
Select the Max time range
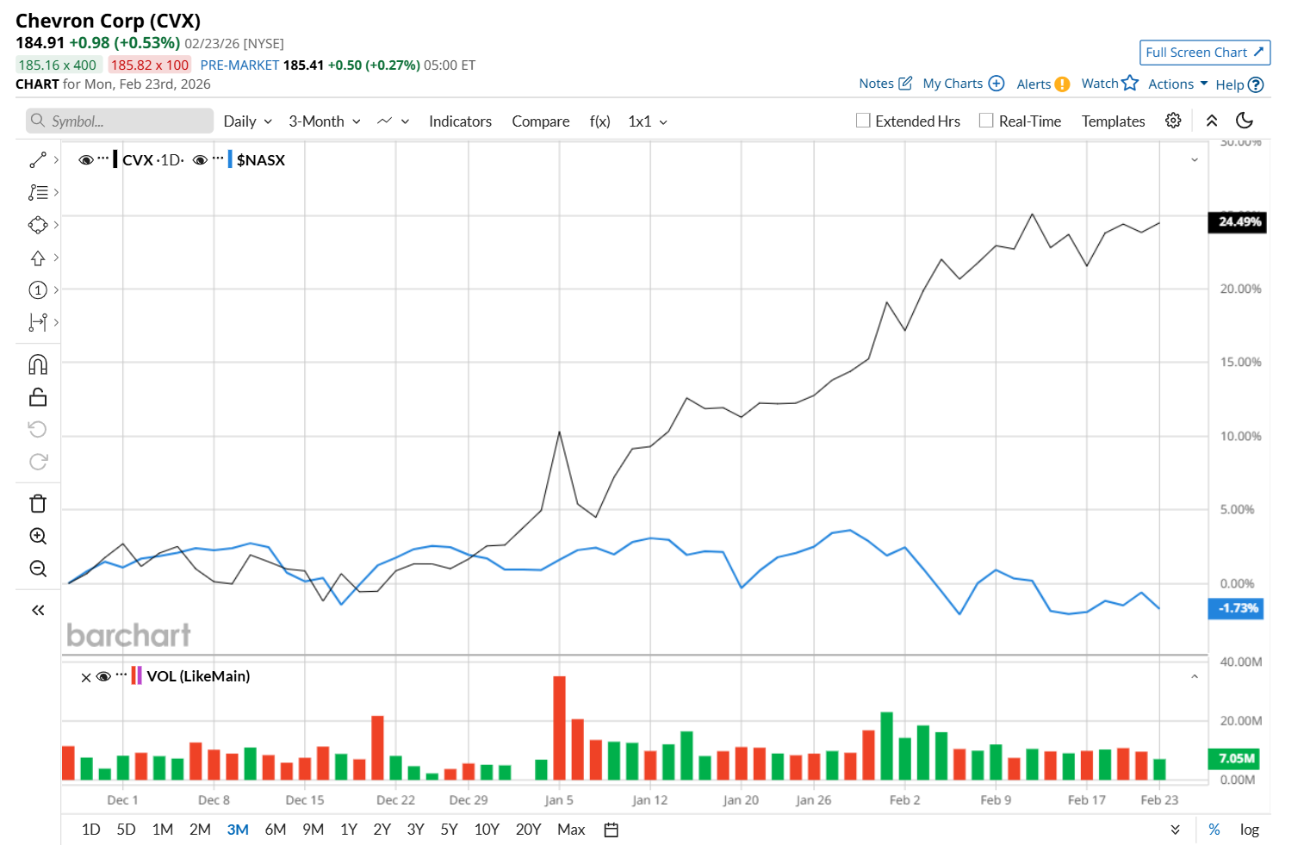coord(571,830)
